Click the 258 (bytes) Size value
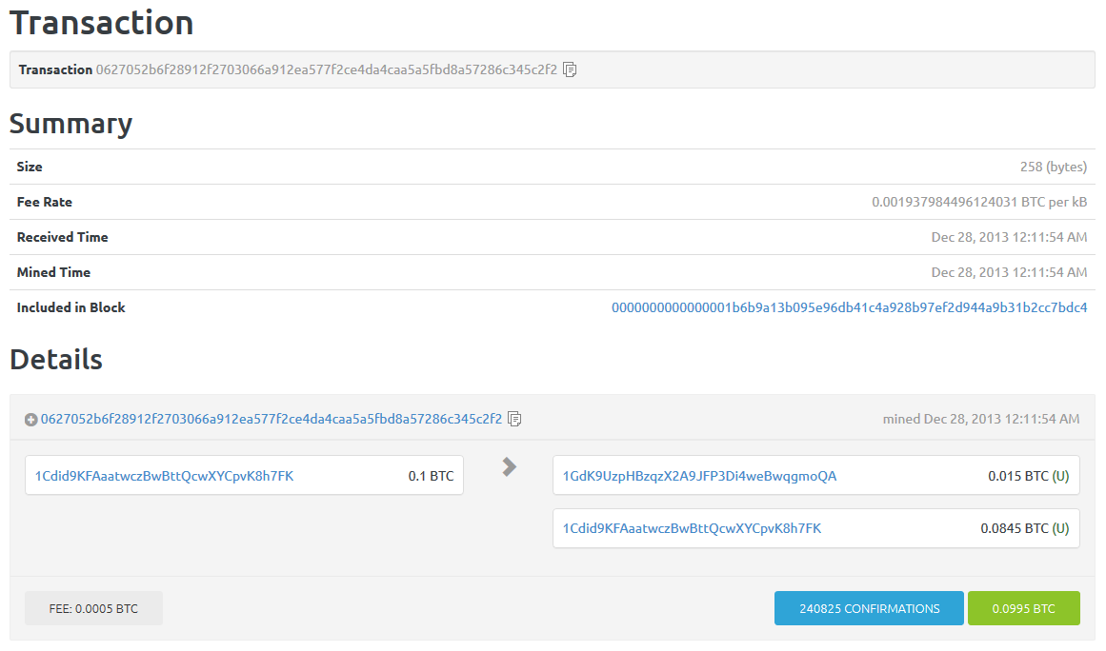1106x651 pixels. pos(1053,167)
